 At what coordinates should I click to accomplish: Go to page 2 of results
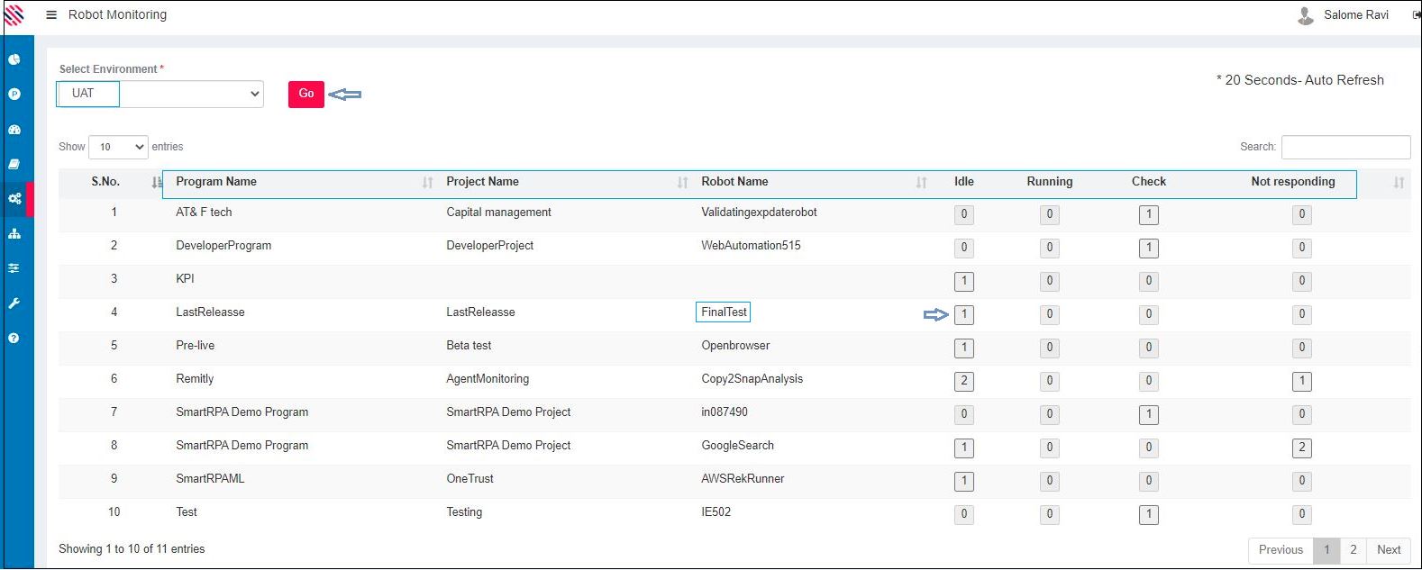point(1353,550)
